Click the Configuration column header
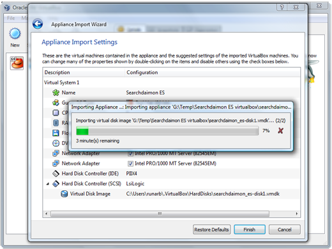The width and height of the screenshot is (332, 249). coord(213,72)
